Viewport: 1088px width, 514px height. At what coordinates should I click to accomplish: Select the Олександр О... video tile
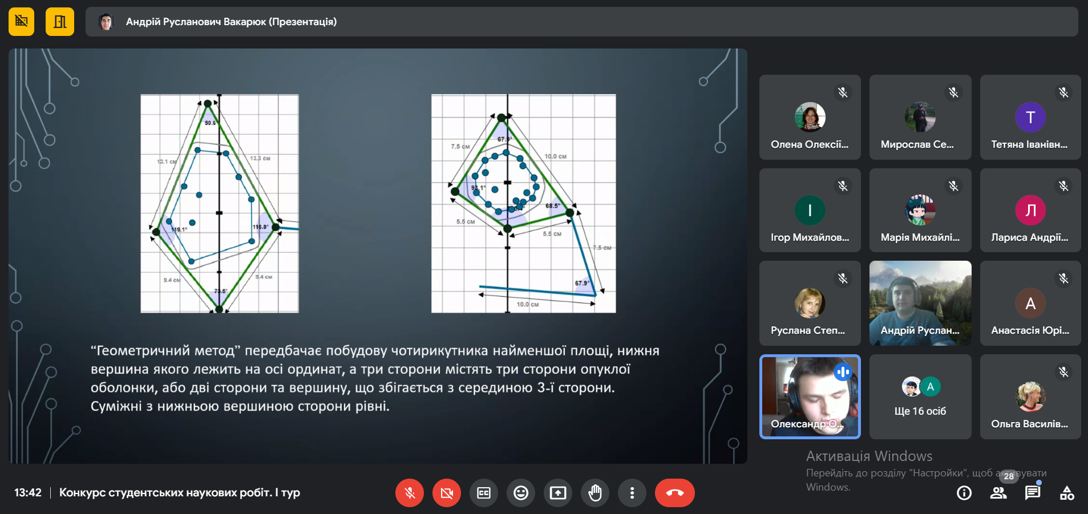810,396
